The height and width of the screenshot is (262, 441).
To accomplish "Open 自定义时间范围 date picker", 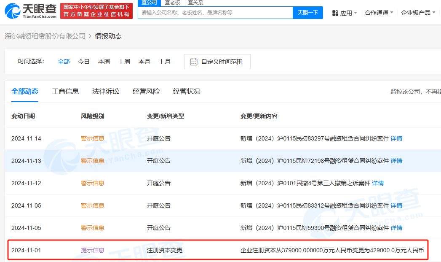I will (217, 62).
